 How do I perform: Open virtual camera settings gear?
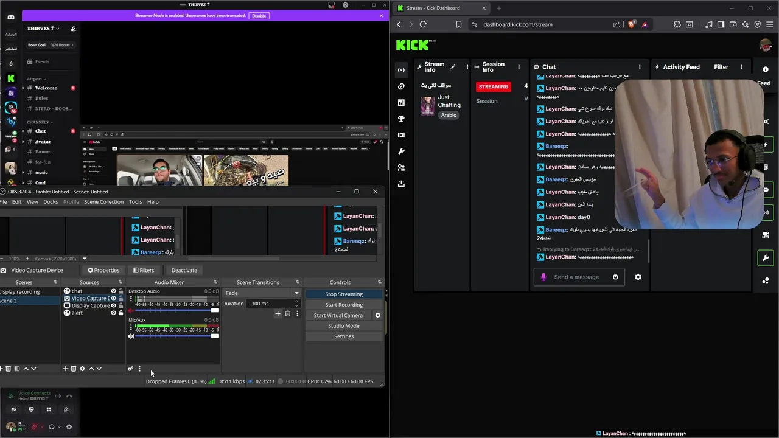pos(377,315)
